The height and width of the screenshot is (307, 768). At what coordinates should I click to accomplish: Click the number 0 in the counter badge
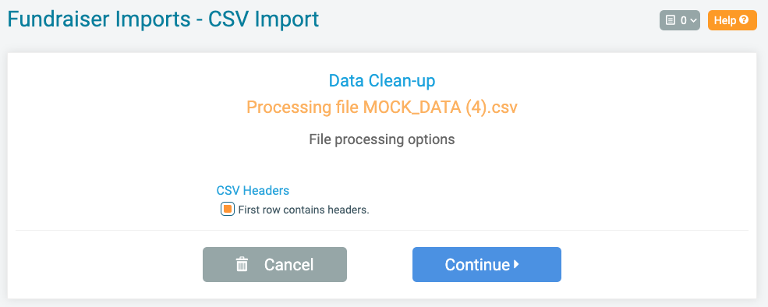683,20
